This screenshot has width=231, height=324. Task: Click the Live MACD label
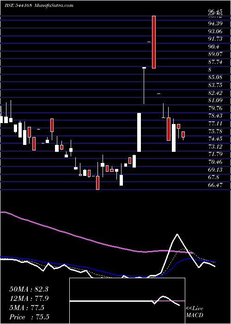pyautogui.click(x=195, y=312)
